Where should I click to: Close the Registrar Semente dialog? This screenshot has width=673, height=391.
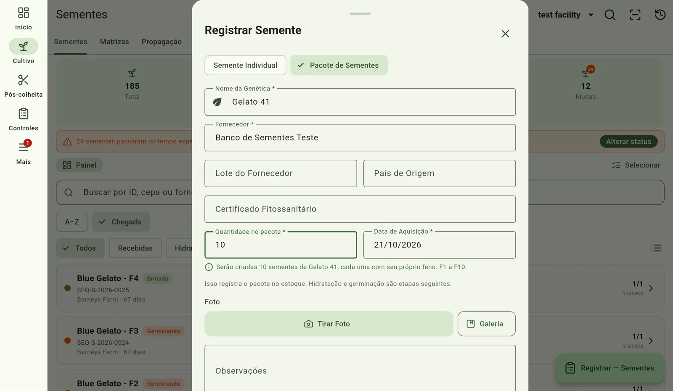click(505, 34)
